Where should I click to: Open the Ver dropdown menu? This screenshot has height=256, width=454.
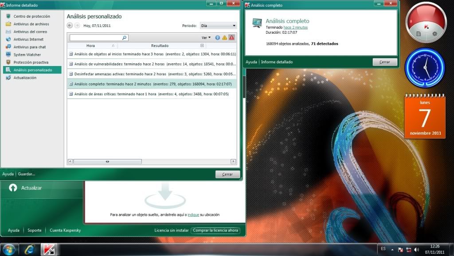(206, 38)
